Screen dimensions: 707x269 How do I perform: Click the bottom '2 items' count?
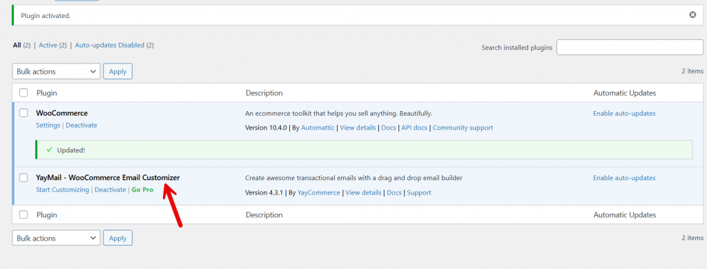693,237
